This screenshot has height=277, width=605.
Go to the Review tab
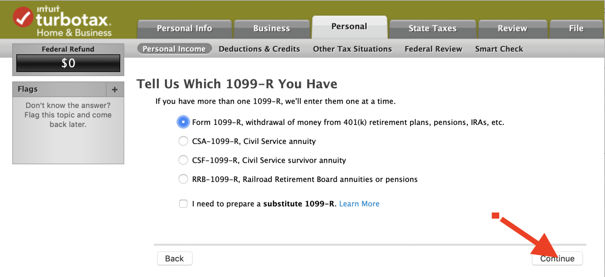[512, 28]
